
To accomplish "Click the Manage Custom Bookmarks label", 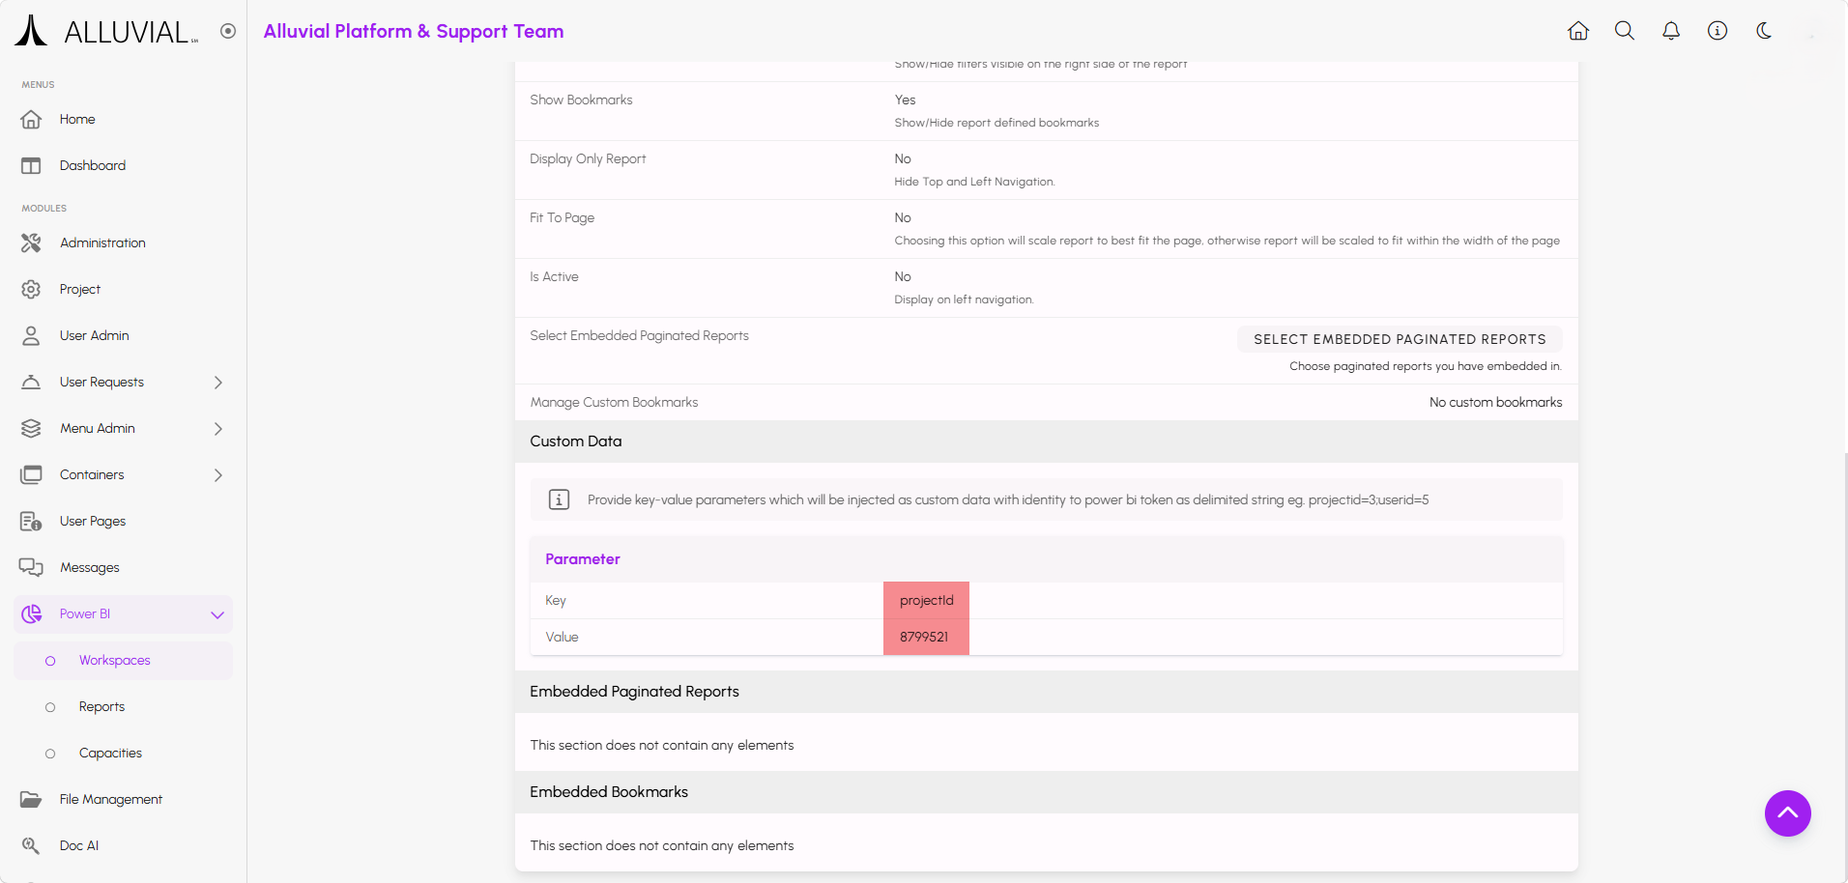I will (614, 402).
